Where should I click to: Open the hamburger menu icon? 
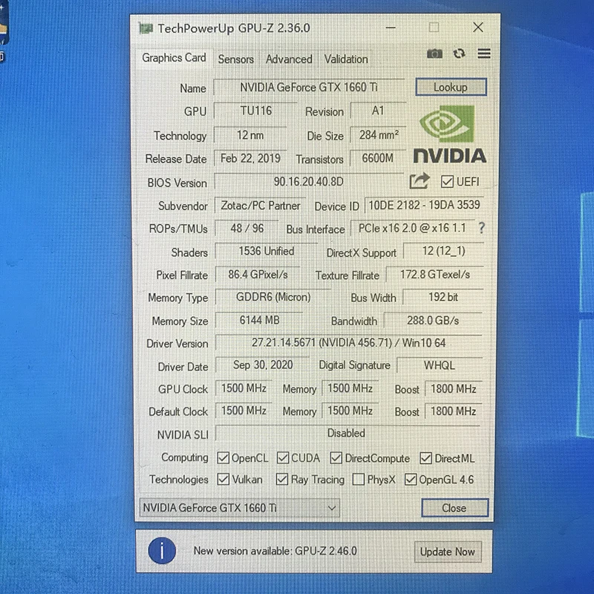coord(484,53)
